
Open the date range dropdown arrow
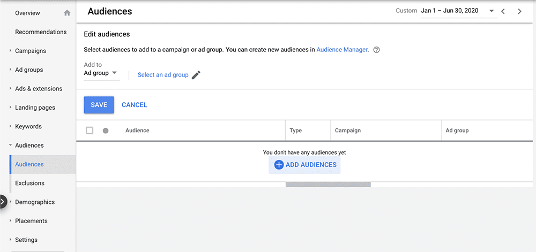coord(492,11)
